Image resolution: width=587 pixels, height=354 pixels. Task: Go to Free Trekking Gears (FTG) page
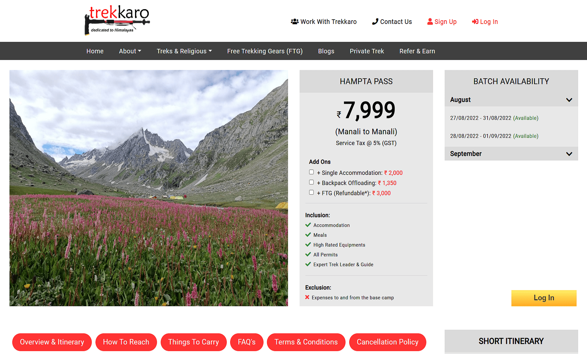[x=265, y=51]
